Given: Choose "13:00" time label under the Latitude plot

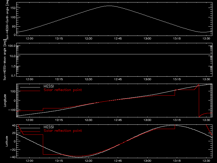Looking at the screenshot, I should [147, 161].
